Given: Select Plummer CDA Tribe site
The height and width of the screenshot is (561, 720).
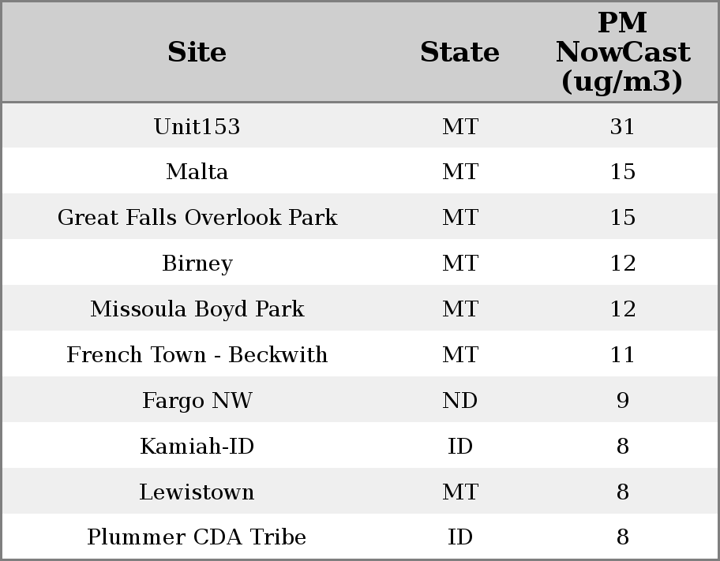Looking at the screenshot, I should 197,537.
